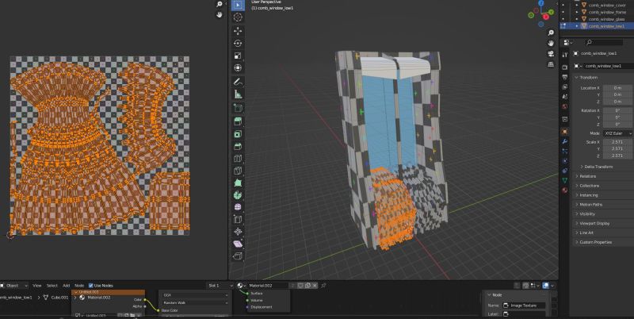The height and width of the screenshot is (319, 634).
Task: Open the Tool properties tab
Action: [x=565, y=55]
